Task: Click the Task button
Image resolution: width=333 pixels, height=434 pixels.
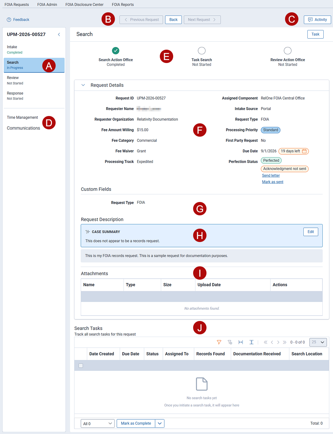Action: coord(315,34)
